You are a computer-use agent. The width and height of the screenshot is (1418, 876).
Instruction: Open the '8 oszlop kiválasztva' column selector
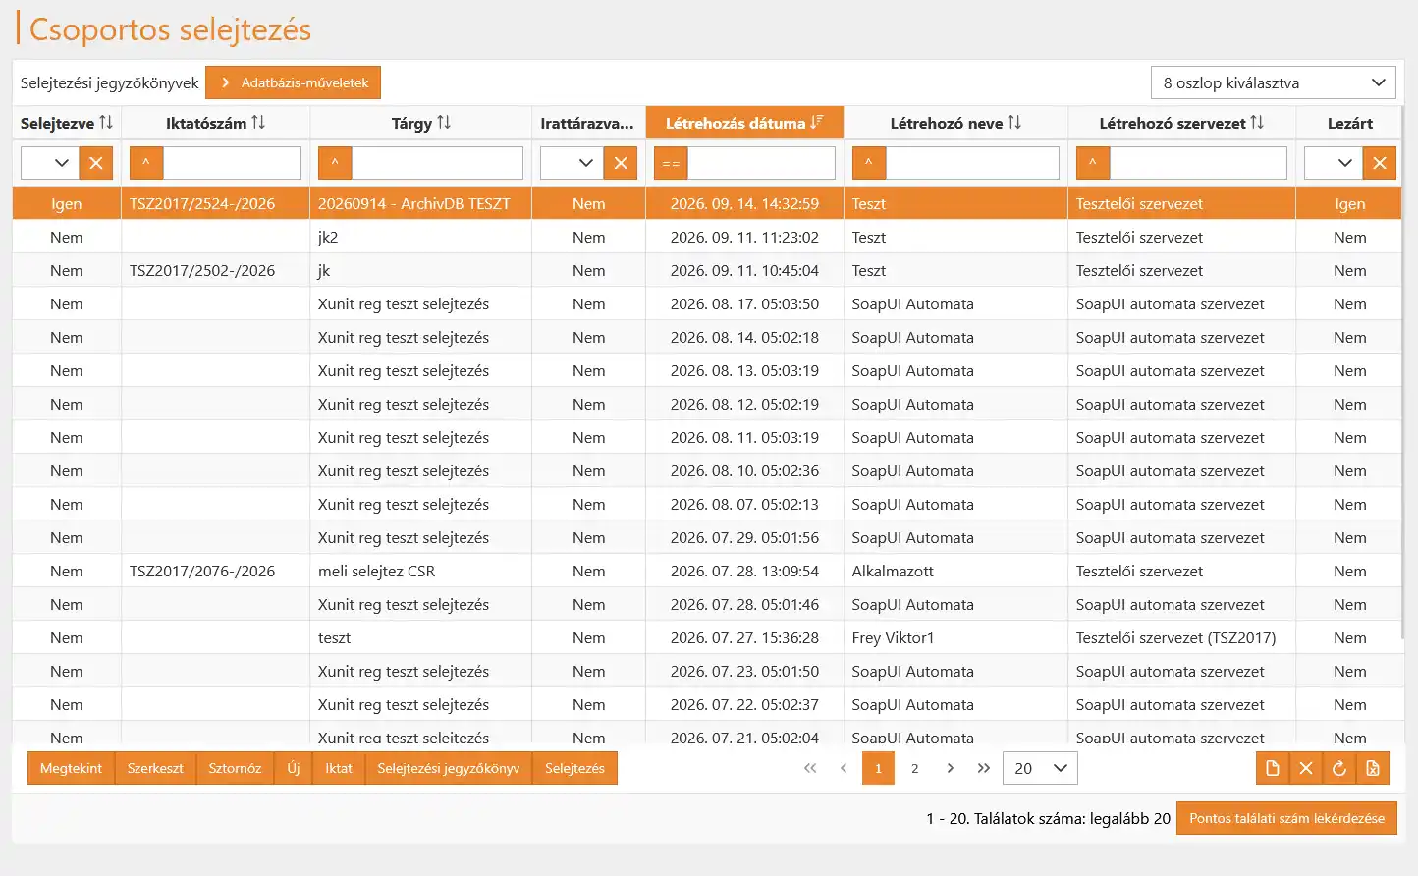pyautogui.click(x=1274, y=82)
